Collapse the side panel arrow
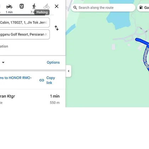Viewport: 149px width, 149px height. (x=68, y=71)
